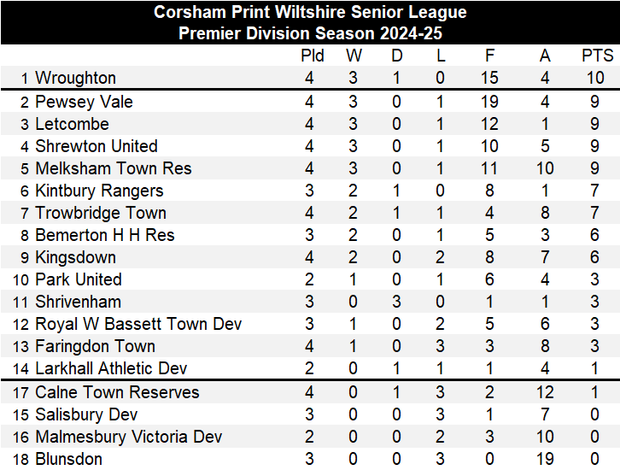This screenshot has width=620, height=470.
Task: Click Wroughton's points value of 10
Action: click(595, 78)
